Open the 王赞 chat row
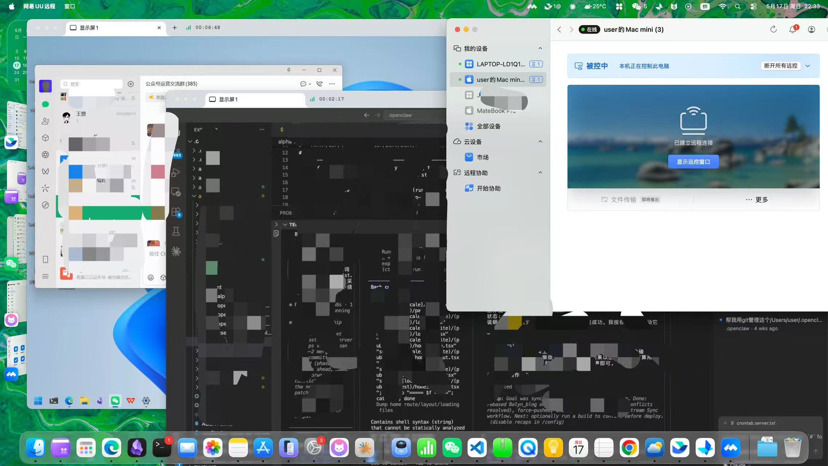The image size is (828, 466). 99,117
